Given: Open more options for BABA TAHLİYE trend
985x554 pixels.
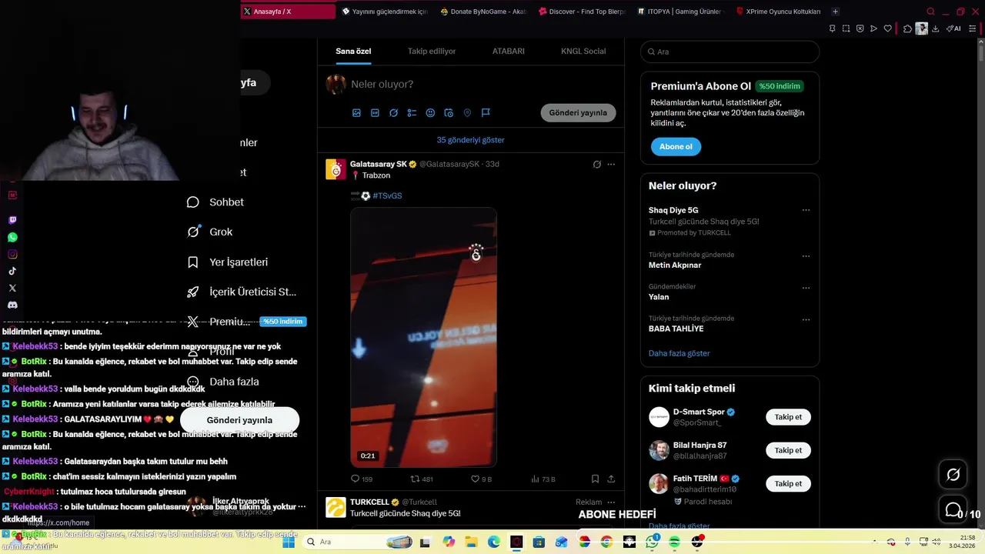Looking at the screenshot, I should coord(806,319).
